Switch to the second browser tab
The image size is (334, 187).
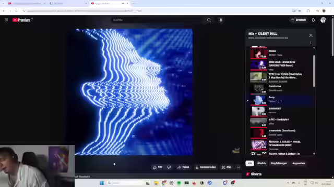pyautogui.click(x=68, y=4)
